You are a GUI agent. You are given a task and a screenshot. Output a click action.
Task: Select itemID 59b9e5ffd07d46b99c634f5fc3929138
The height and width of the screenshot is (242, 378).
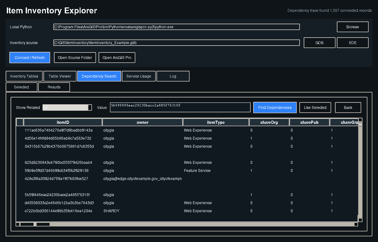(x=57, y=171)
